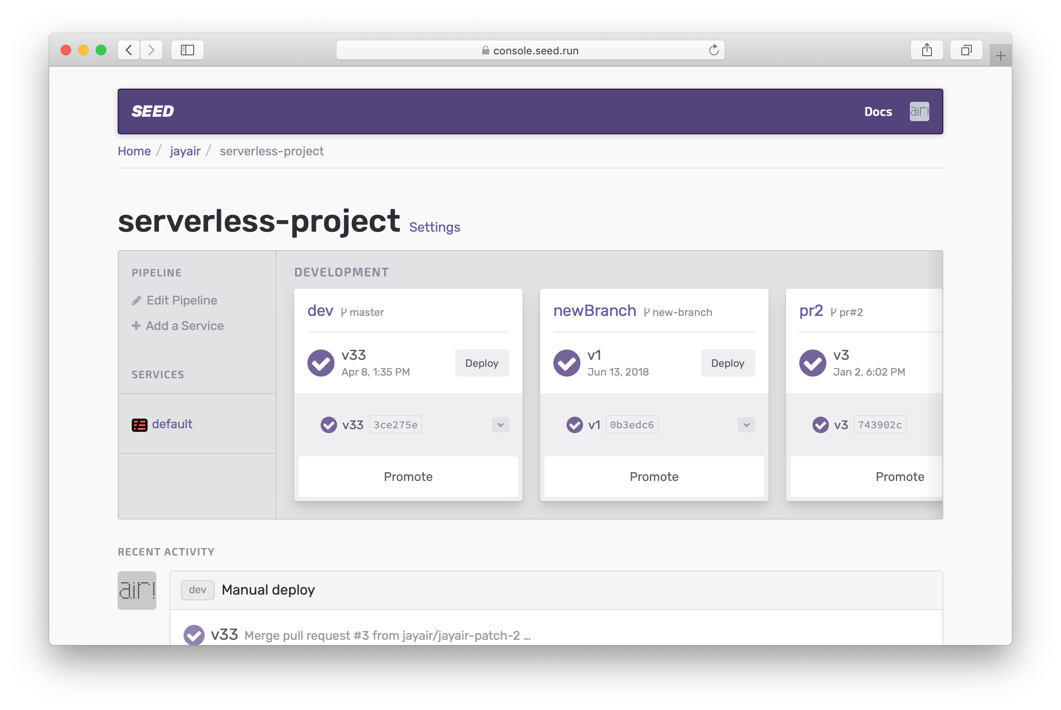Go to jayair in the breadcrumb
This screenshot has width=1061, height=710.
point(185,151)
